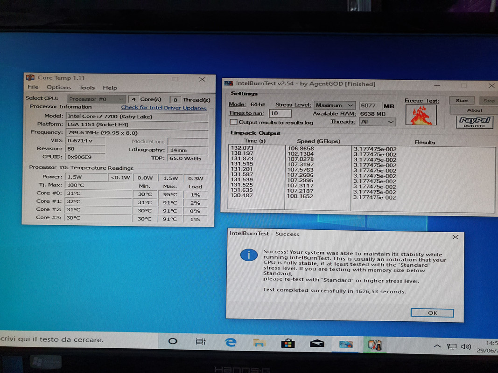Click Core #0 max temperature 95°C
This screenshot has width=498, height=373.
(170, 194)
